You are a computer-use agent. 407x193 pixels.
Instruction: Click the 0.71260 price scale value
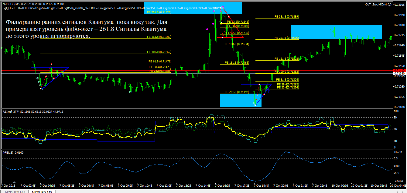[x=400, y=87]
